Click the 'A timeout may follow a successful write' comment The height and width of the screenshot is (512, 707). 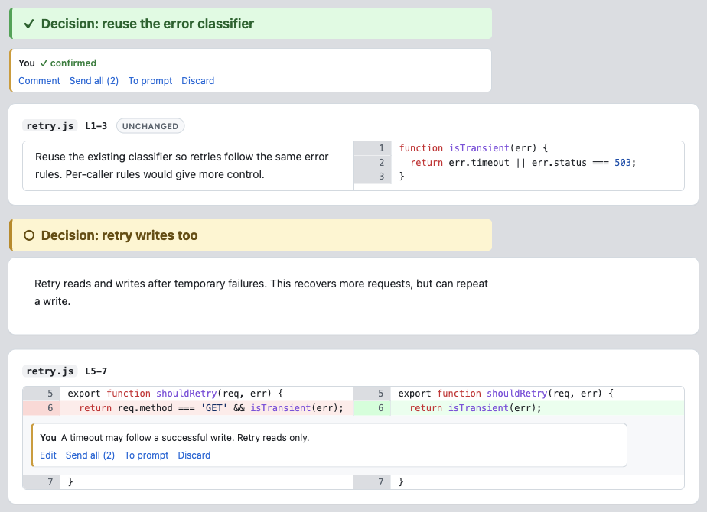click(x=185, y=438)
